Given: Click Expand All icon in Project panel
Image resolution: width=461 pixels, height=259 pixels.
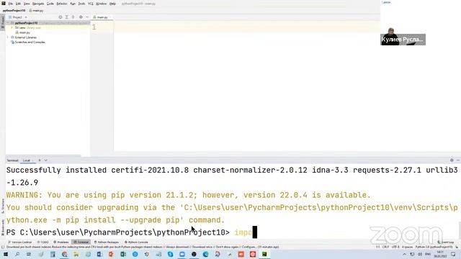Looking at the screenshot, I should tap(67, 17).
